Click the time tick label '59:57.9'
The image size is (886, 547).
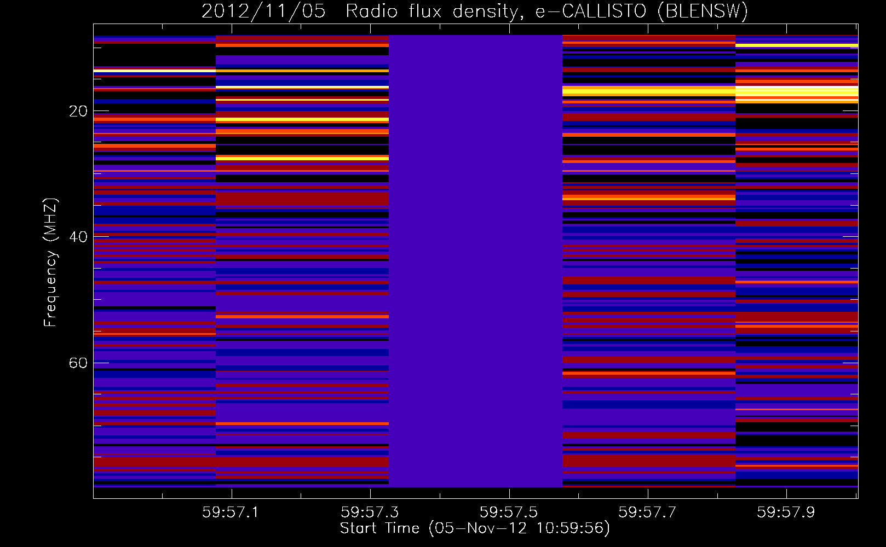point(786,512)
